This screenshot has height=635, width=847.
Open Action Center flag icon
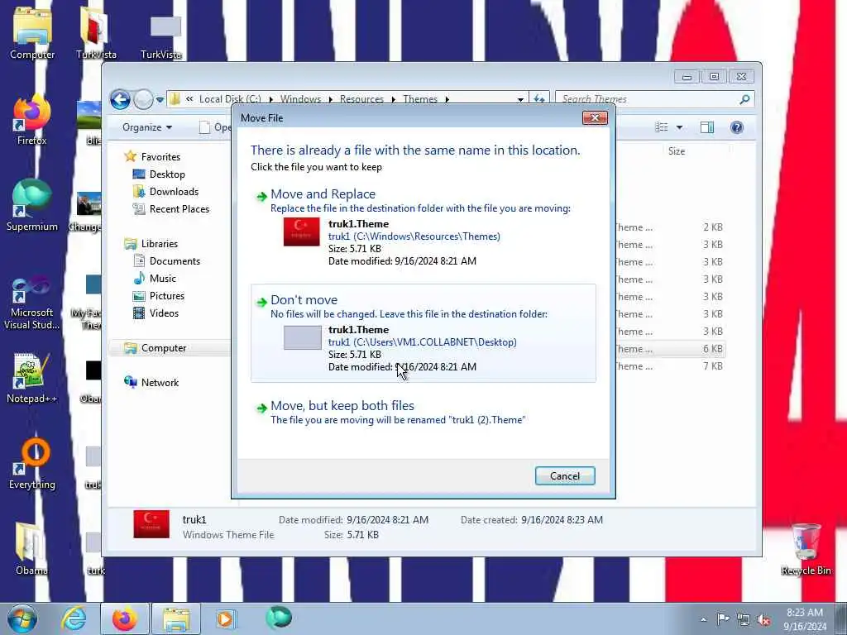tap(723, 619)
